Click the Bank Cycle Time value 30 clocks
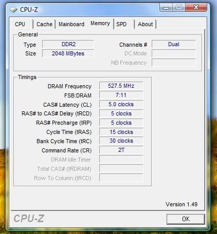217x234 pixels. pyautogui.click(x=121, y=141)
